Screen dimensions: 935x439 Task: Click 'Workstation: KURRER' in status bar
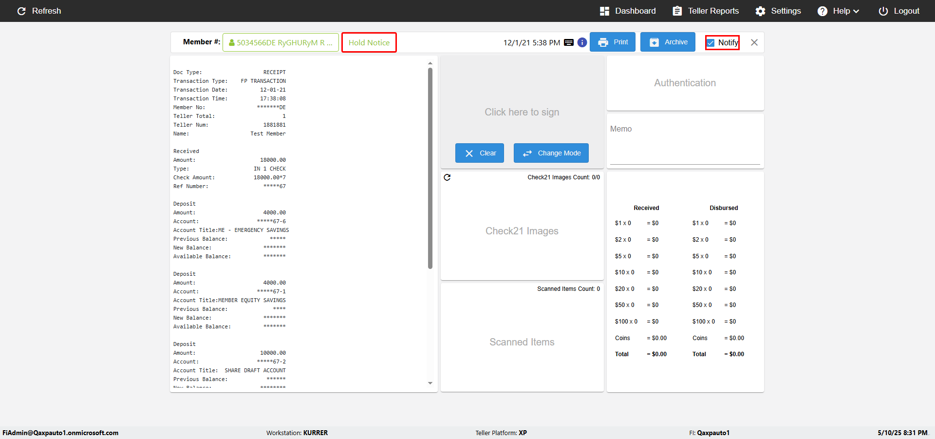[x=297, y=433]
